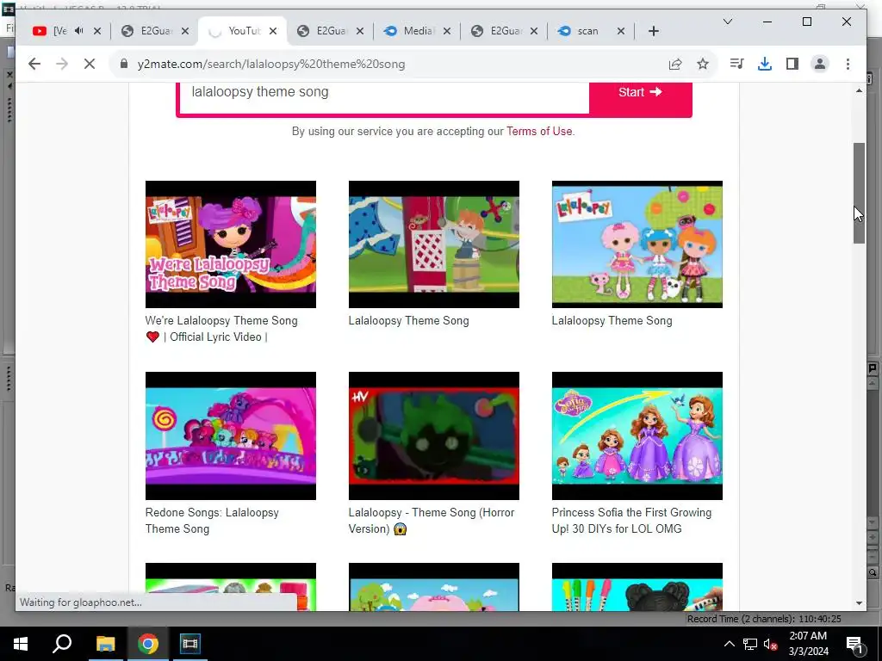Switch to VEGAS Pro from taskbar

[190, 644]
